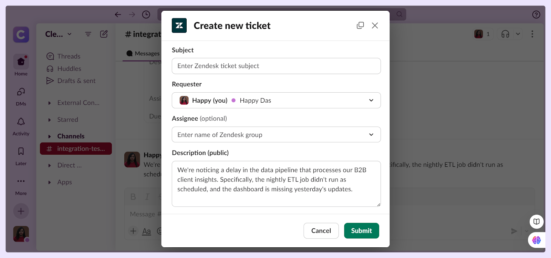Click the Cancel button

321,231
